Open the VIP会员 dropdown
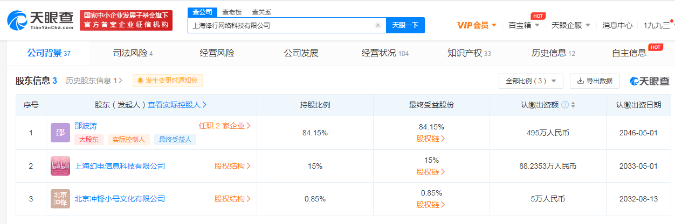 477,25
